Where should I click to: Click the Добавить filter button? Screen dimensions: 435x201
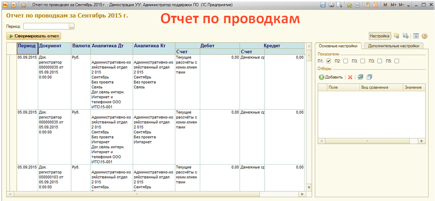331,77
